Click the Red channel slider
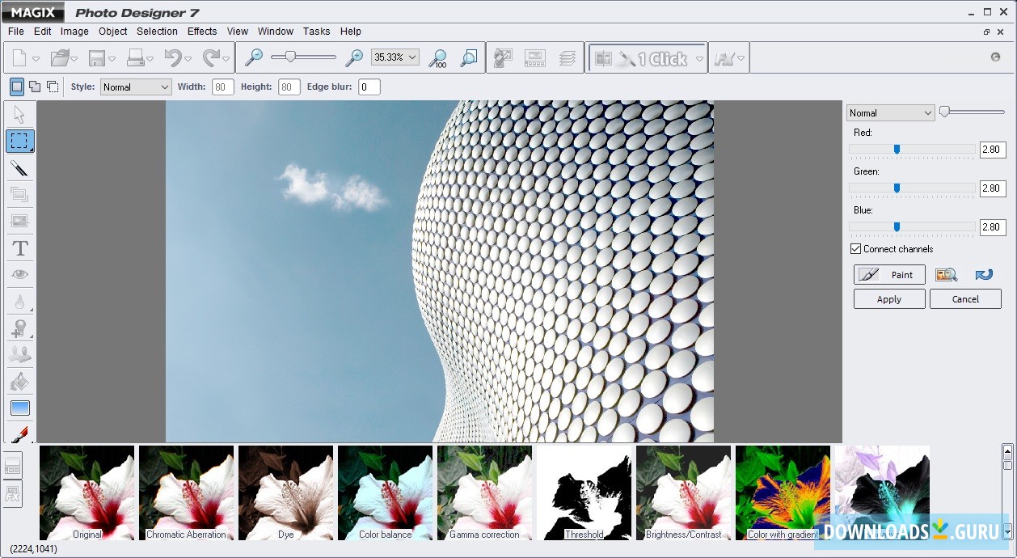1017x558 pixels. coord(897,150)
